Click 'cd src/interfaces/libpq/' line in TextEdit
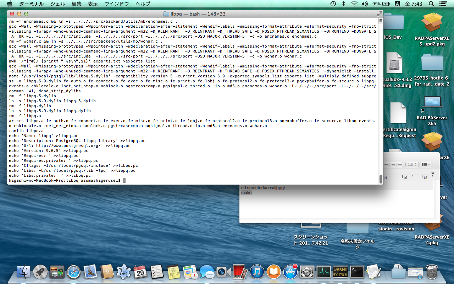This screenshot has width=454, height=284. 263,188
